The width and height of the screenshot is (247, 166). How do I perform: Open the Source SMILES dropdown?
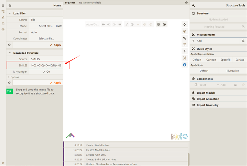(46, 59)
